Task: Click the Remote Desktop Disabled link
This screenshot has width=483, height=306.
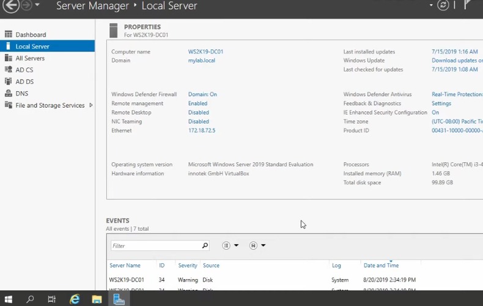Action: point(198,113)
